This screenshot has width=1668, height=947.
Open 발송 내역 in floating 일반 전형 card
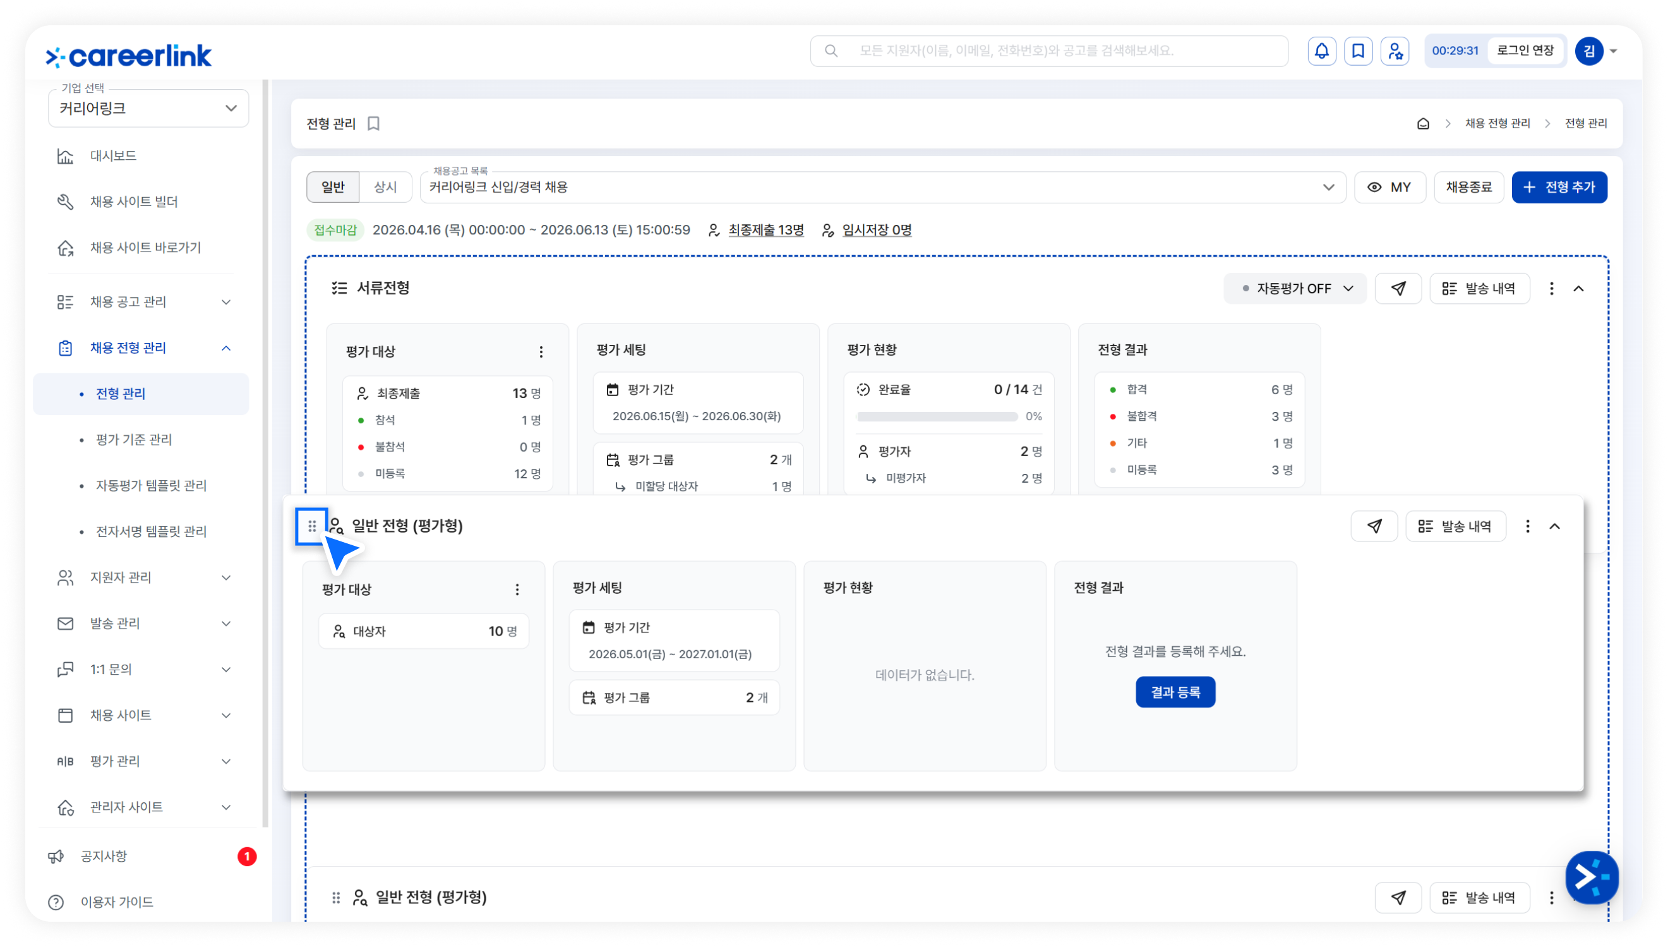pyautogui.click(x=1455, y=526)
